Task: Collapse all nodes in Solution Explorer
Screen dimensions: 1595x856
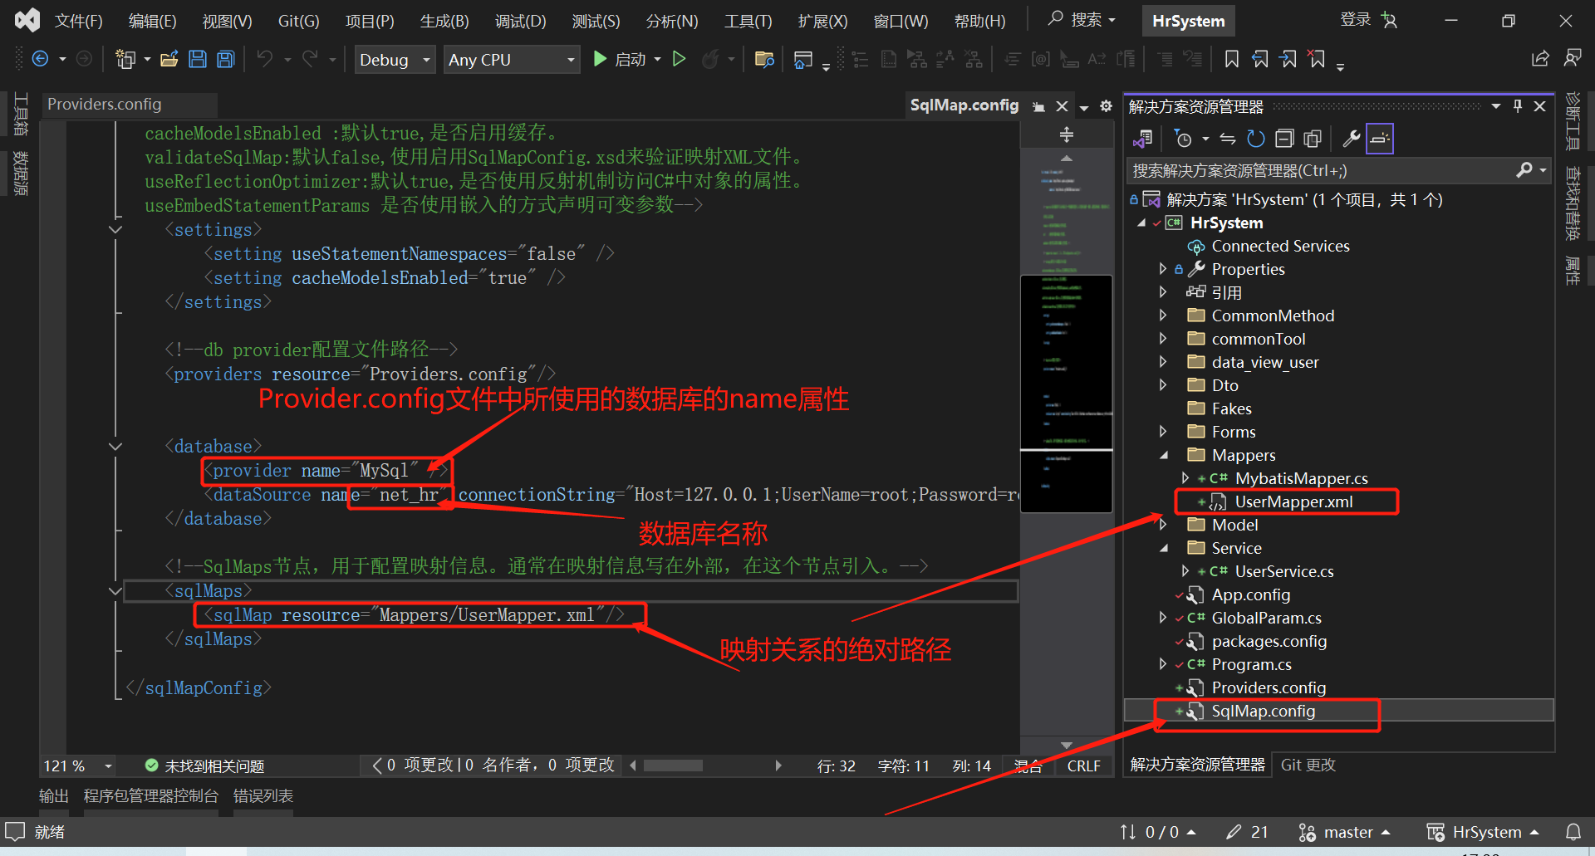Action: click(1284, 139)
